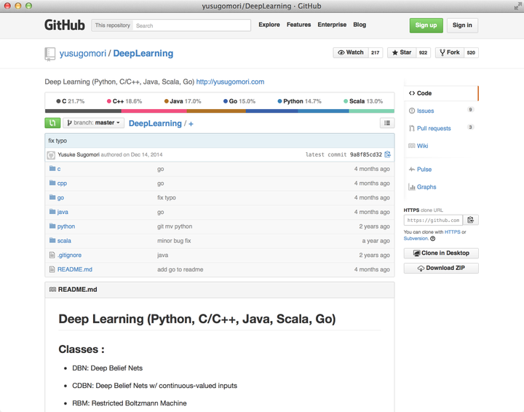Open the Issues sidebar item

(425, 111)
